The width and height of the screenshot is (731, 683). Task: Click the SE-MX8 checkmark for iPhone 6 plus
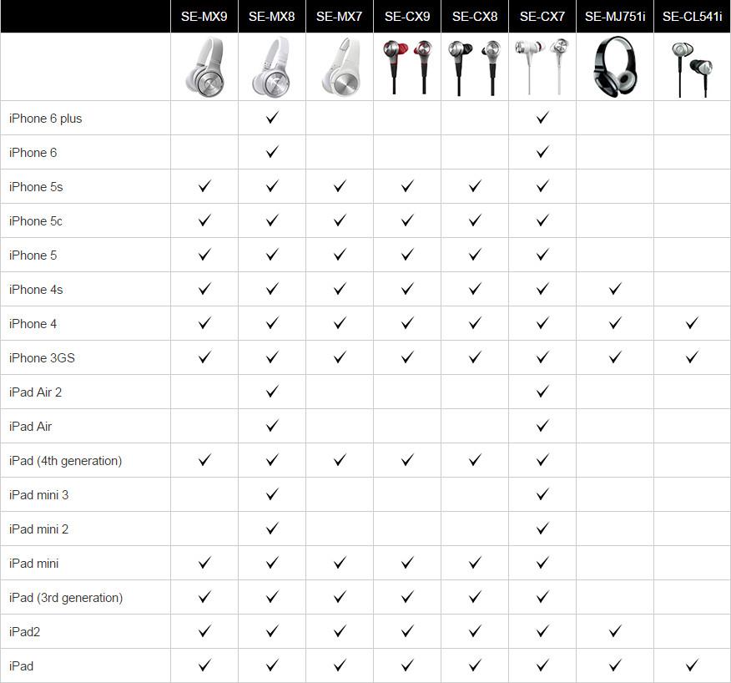272,118
